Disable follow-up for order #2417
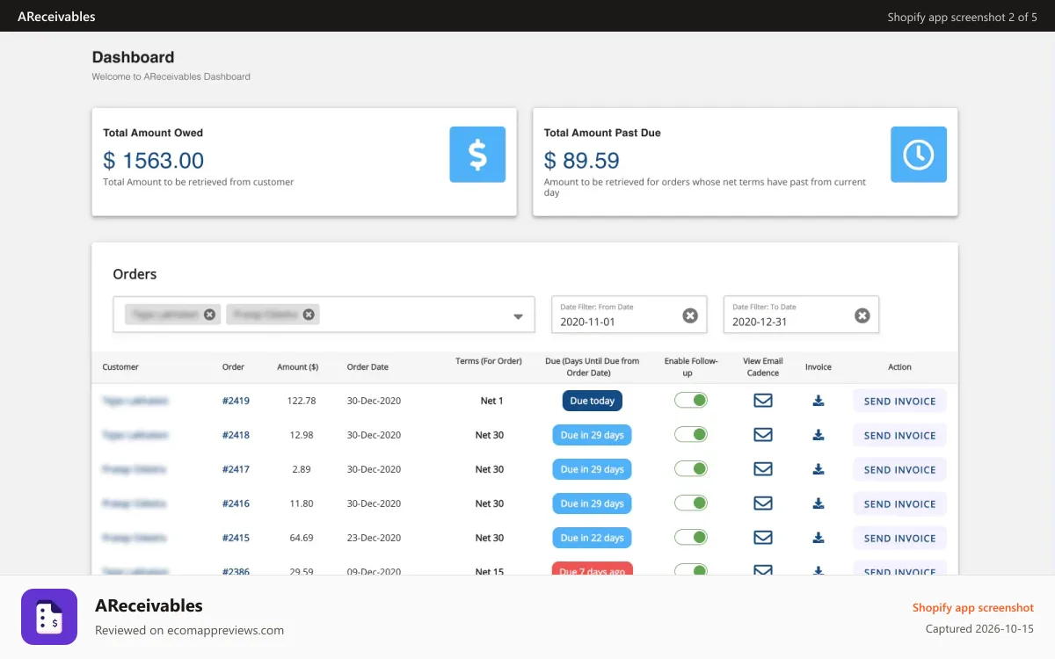Viewport: 1055px width, 659px height. [x=691, y=469]
